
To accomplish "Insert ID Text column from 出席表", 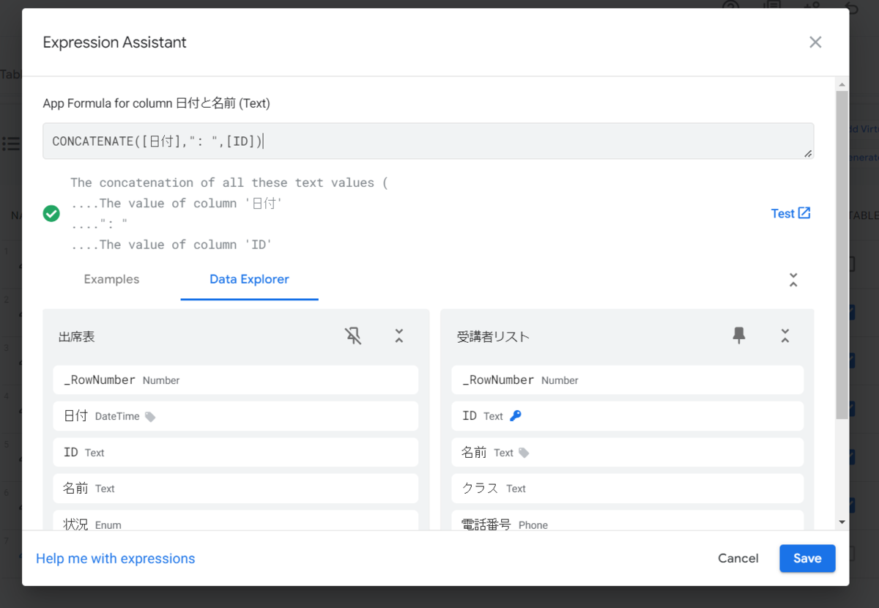I will click(236, 453).
